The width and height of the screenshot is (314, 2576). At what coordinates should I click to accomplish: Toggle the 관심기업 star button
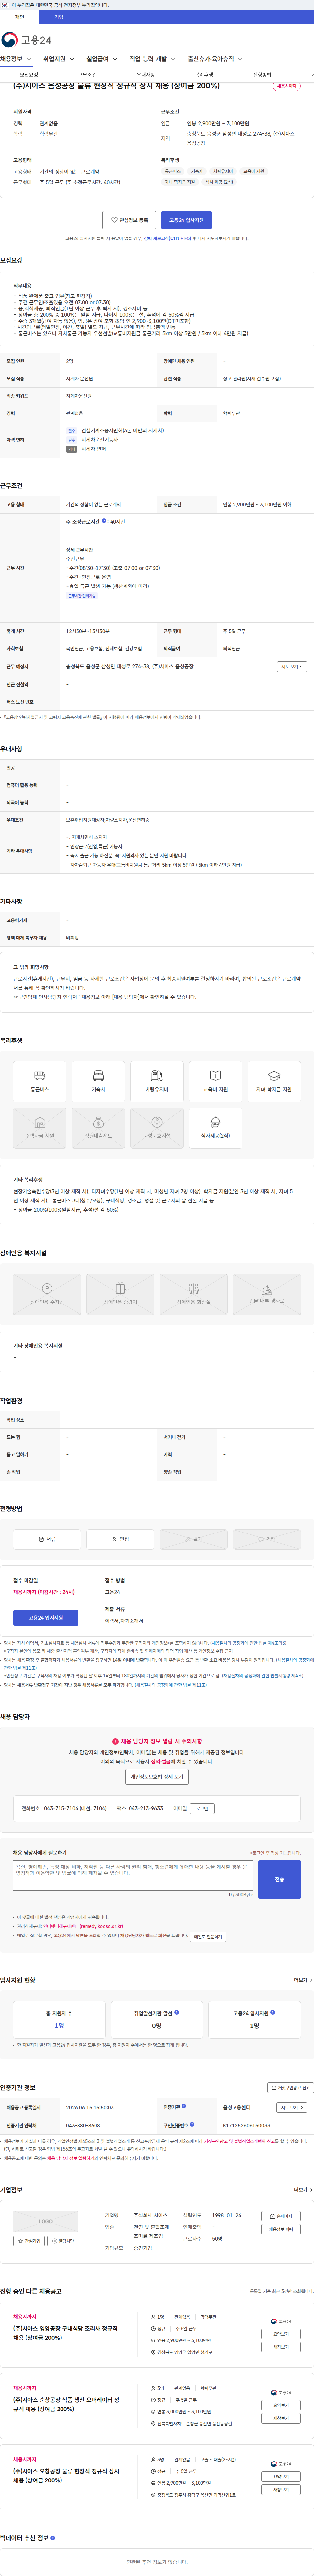point(29,2241)
